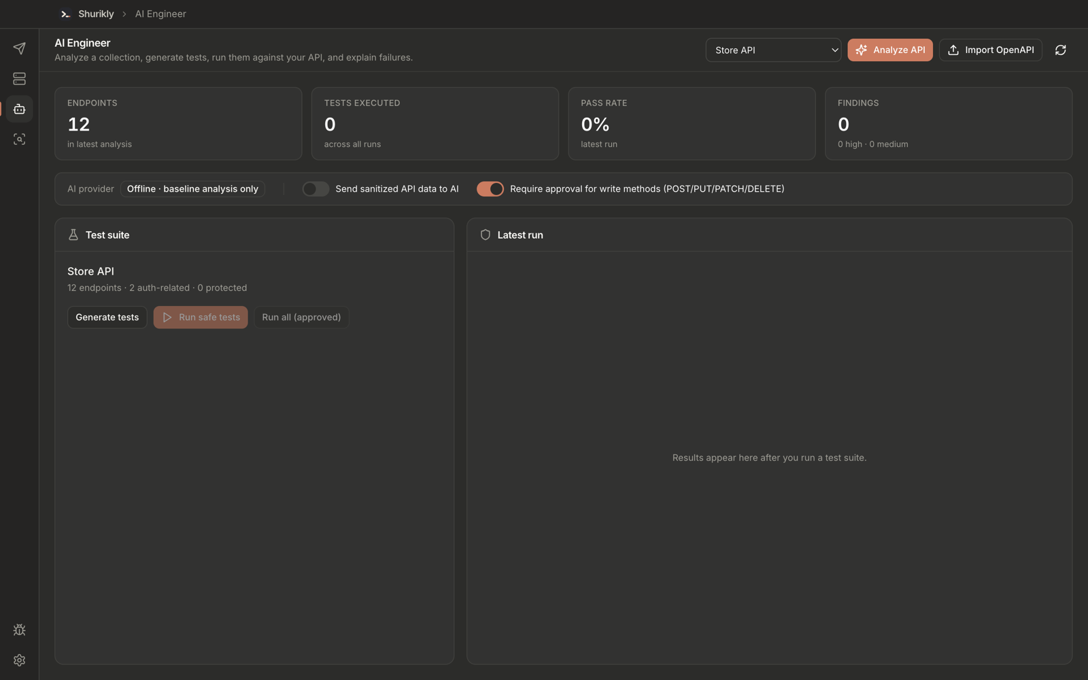Viewport: 1088px width, 680px height.
Task: Enable Send sanitized API data to AI
Action: (x=316, y=189)
